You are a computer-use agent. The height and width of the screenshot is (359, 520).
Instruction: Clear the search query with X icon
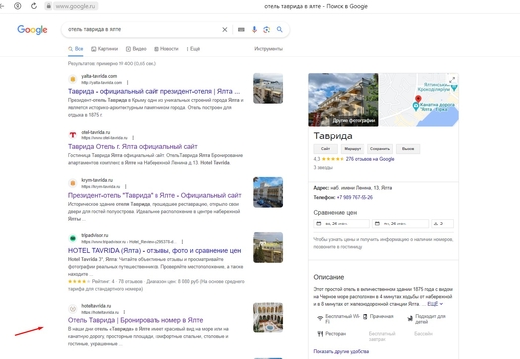coord(225,29)
